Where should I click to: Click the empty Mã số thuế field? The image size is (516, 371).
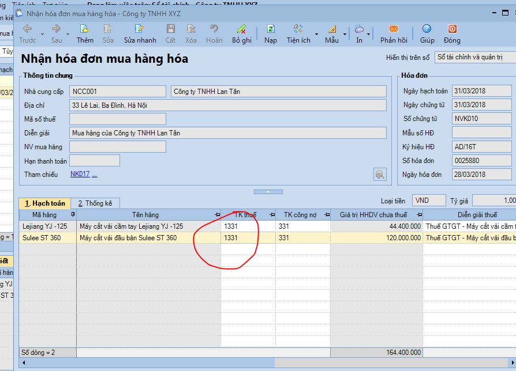(118, 119)
